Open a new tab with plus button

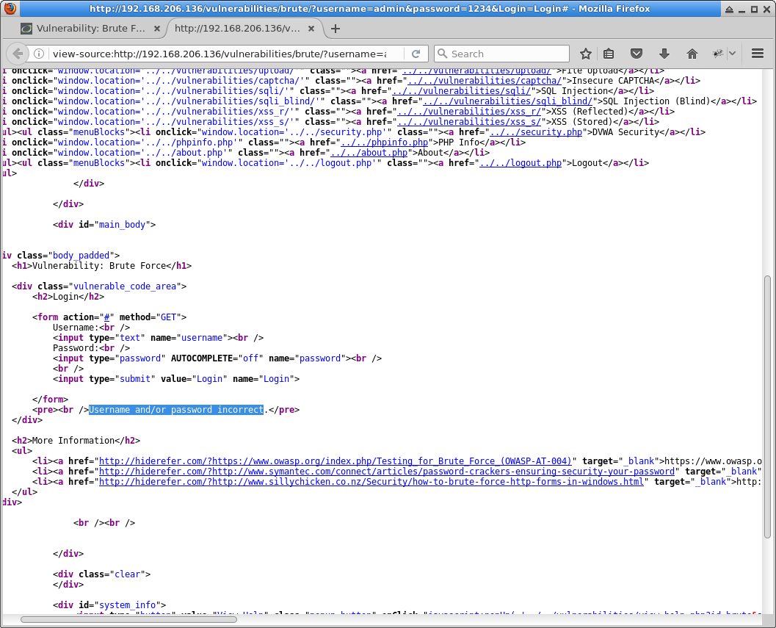(x=336, y=29)
